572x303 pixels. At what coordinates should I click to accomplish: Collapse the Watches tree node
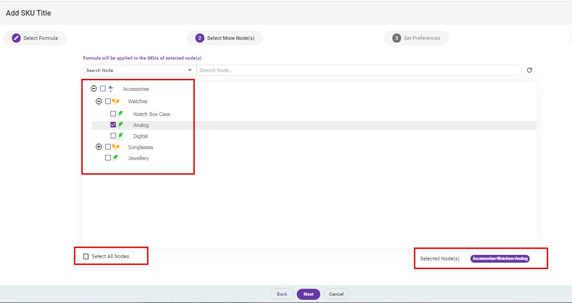pyautogui.click(x=98, y=101)
